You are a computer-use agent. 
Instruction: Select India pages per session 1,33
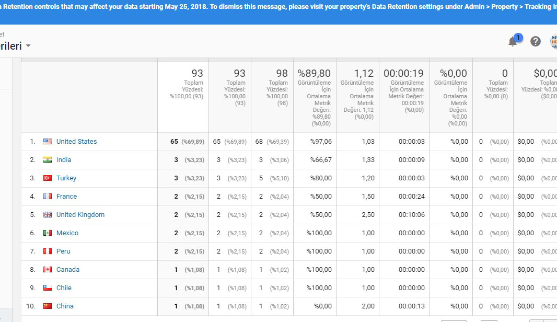[x=368, y=159]
